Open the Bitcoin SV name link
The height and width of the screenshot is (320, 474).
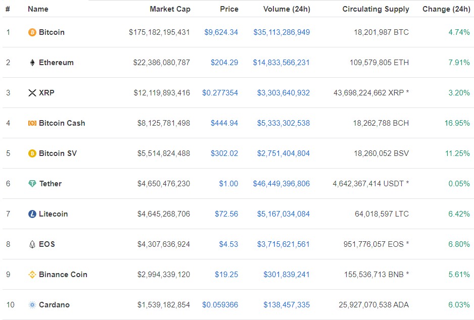pyautogui.click(x=58, y=153)
